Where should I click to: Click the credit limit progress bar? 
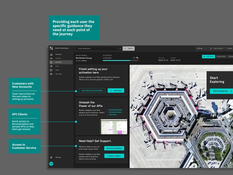(121, 60)
